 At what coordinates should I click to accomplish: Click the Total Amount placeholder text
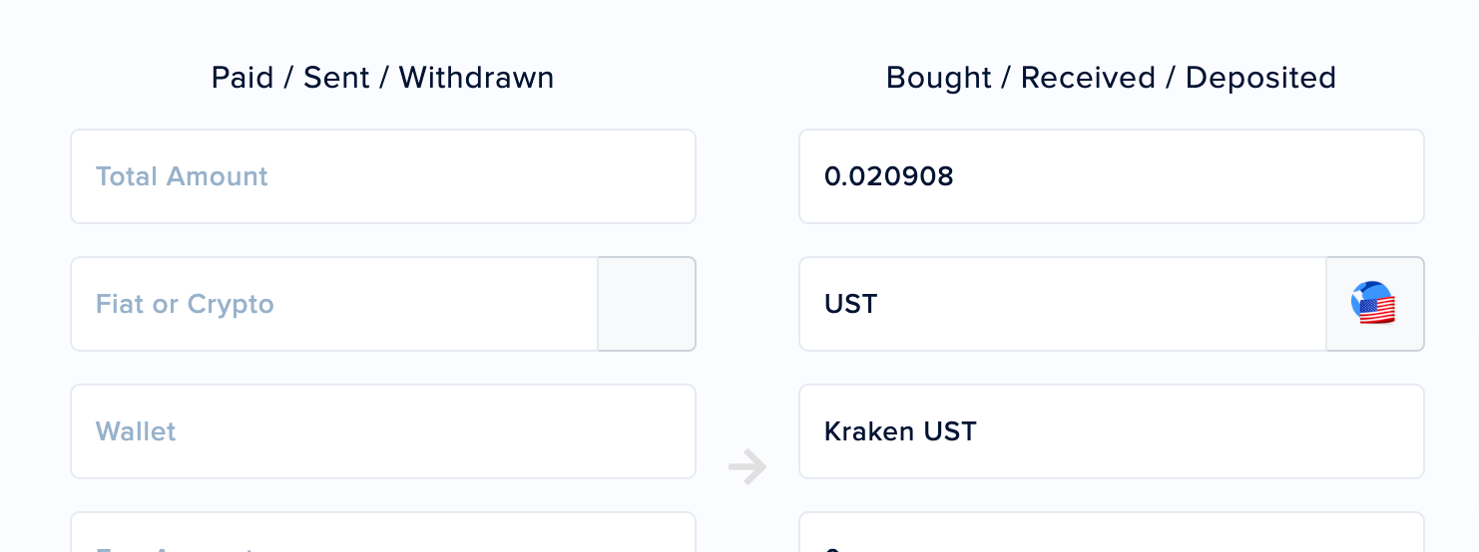pos(182,176)
